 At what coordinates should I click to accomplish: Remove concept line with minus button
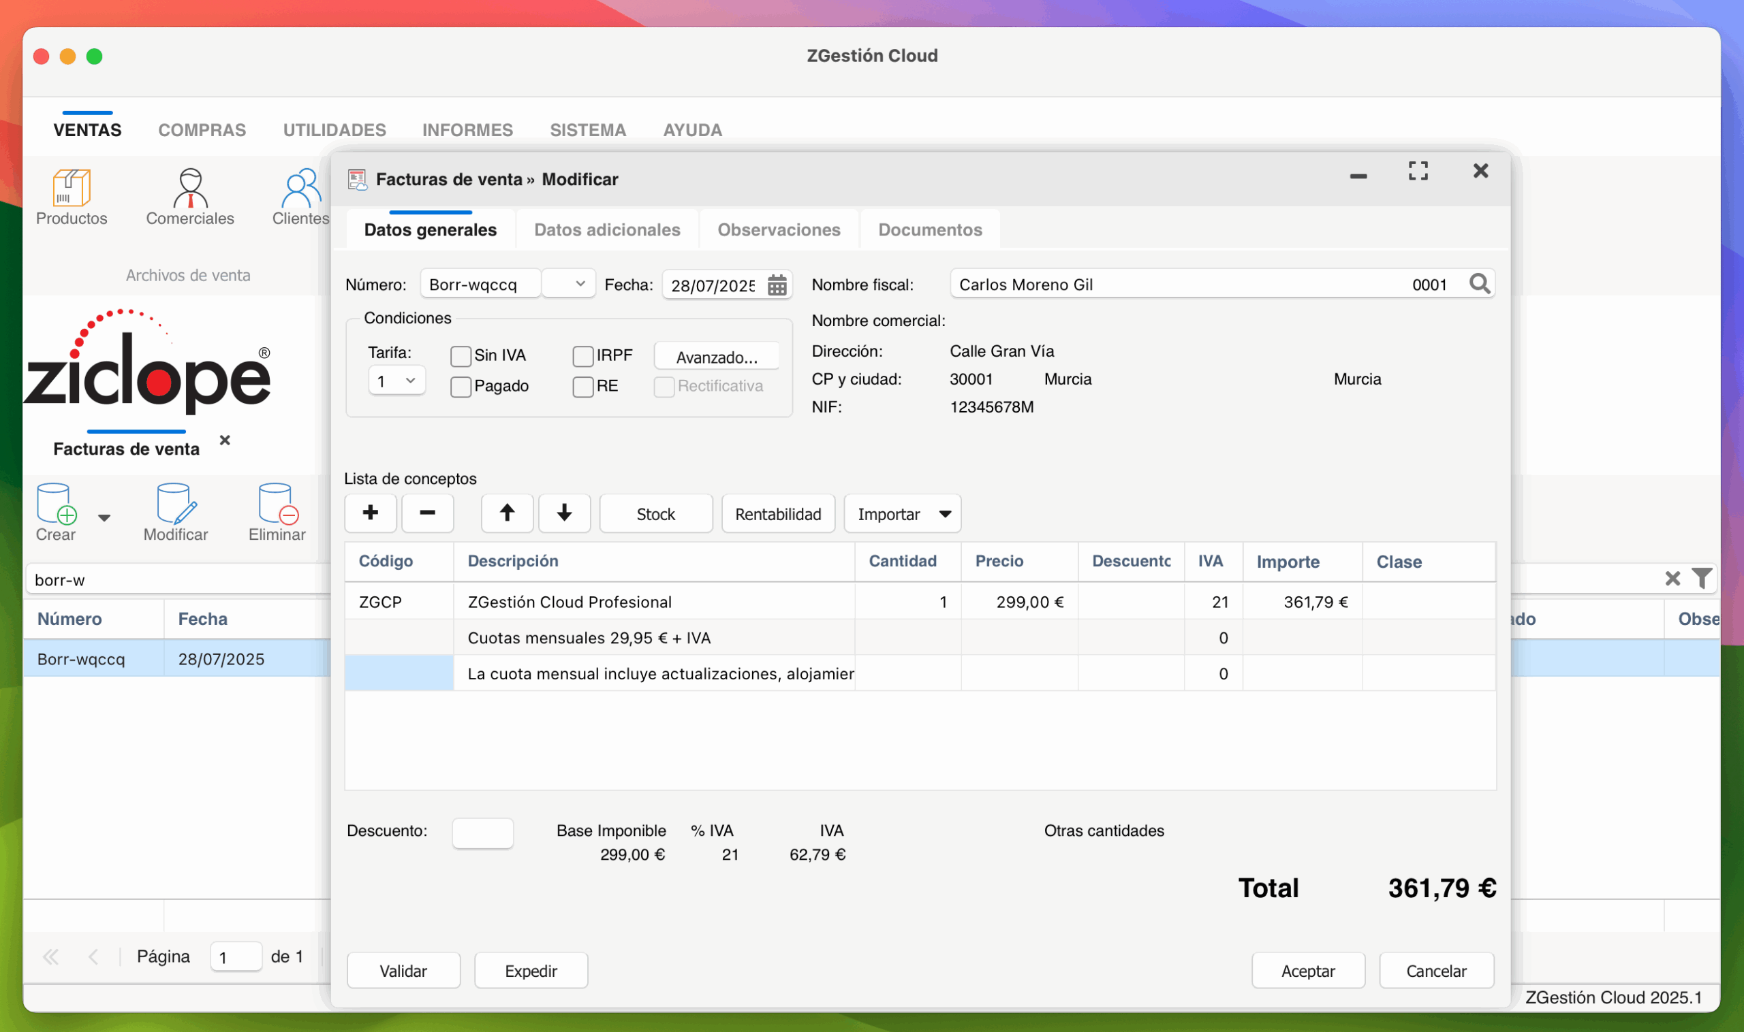click(427, 513)
